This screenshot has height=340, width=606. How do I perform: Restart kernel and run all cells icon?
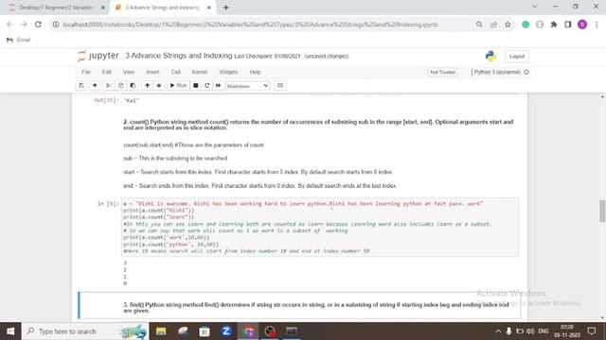click(x=218, y=86)
